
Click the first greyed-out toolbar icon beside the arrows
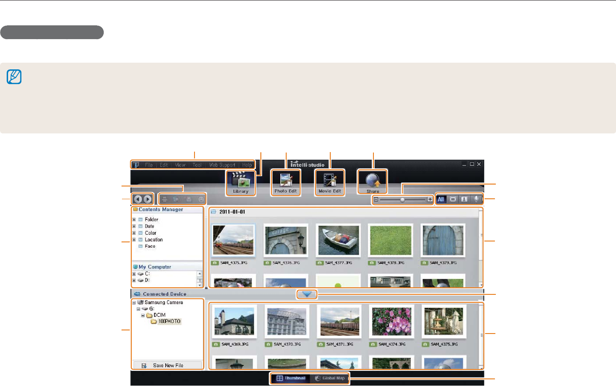pyautogui.click(x=165, y=200)
